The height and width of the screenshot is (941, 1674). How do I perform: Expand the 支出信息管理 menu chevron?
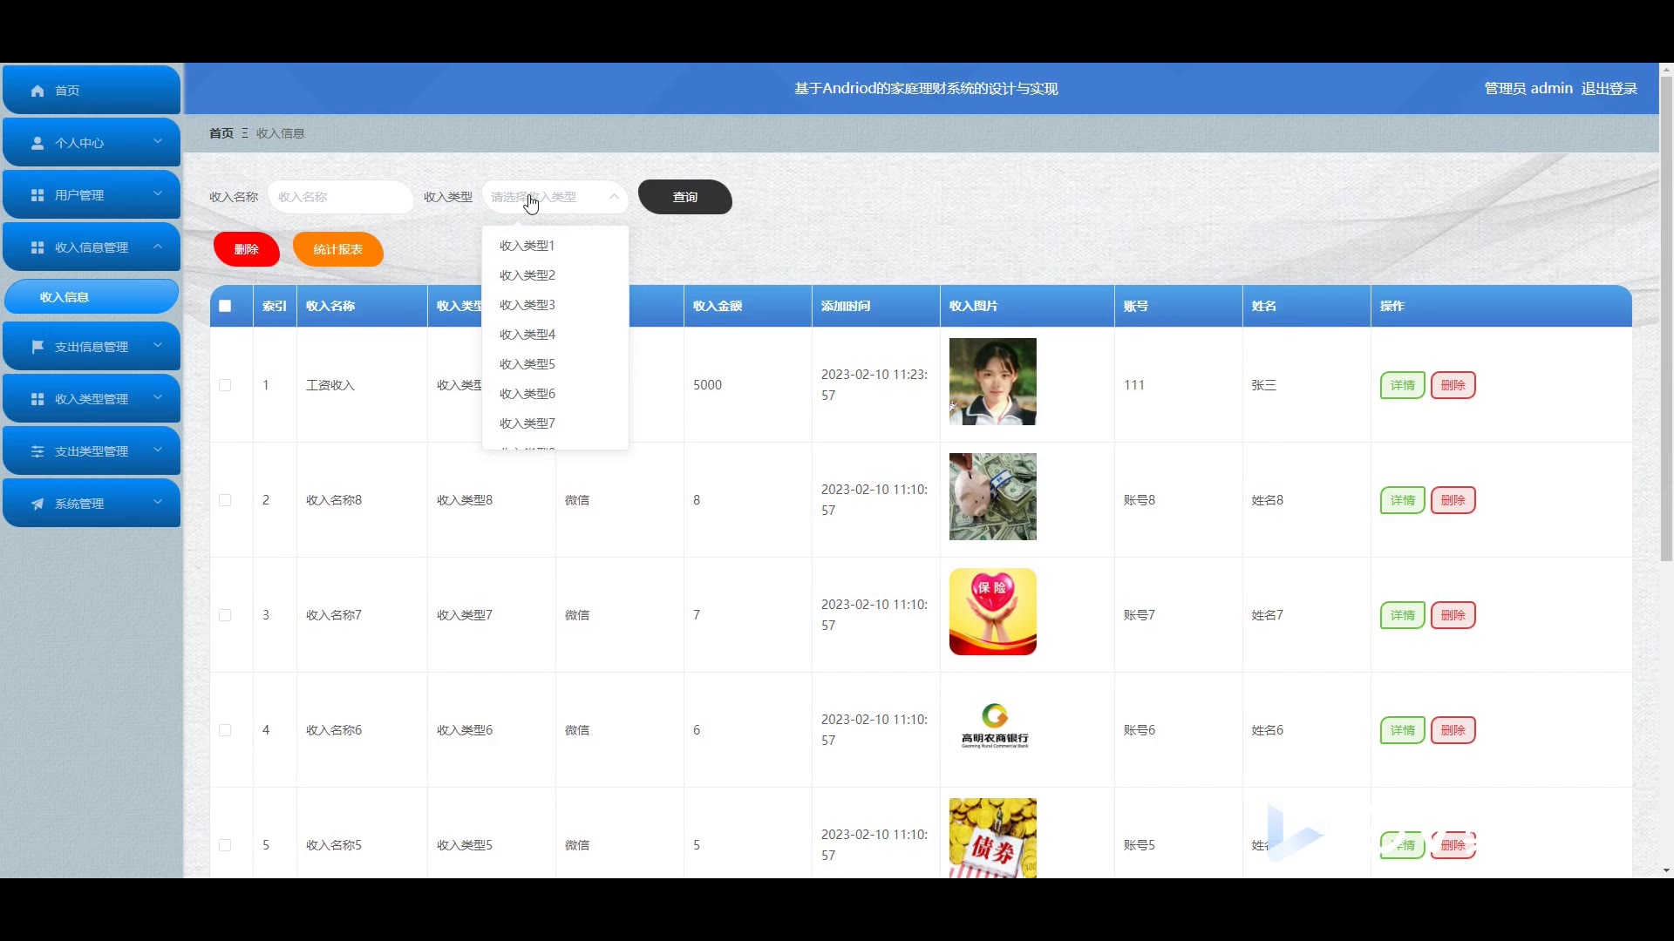[158, 346]
